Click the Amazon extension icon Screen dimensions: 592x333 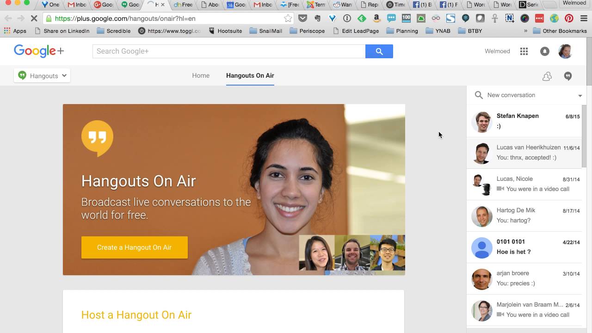click(x=376, y=18)
